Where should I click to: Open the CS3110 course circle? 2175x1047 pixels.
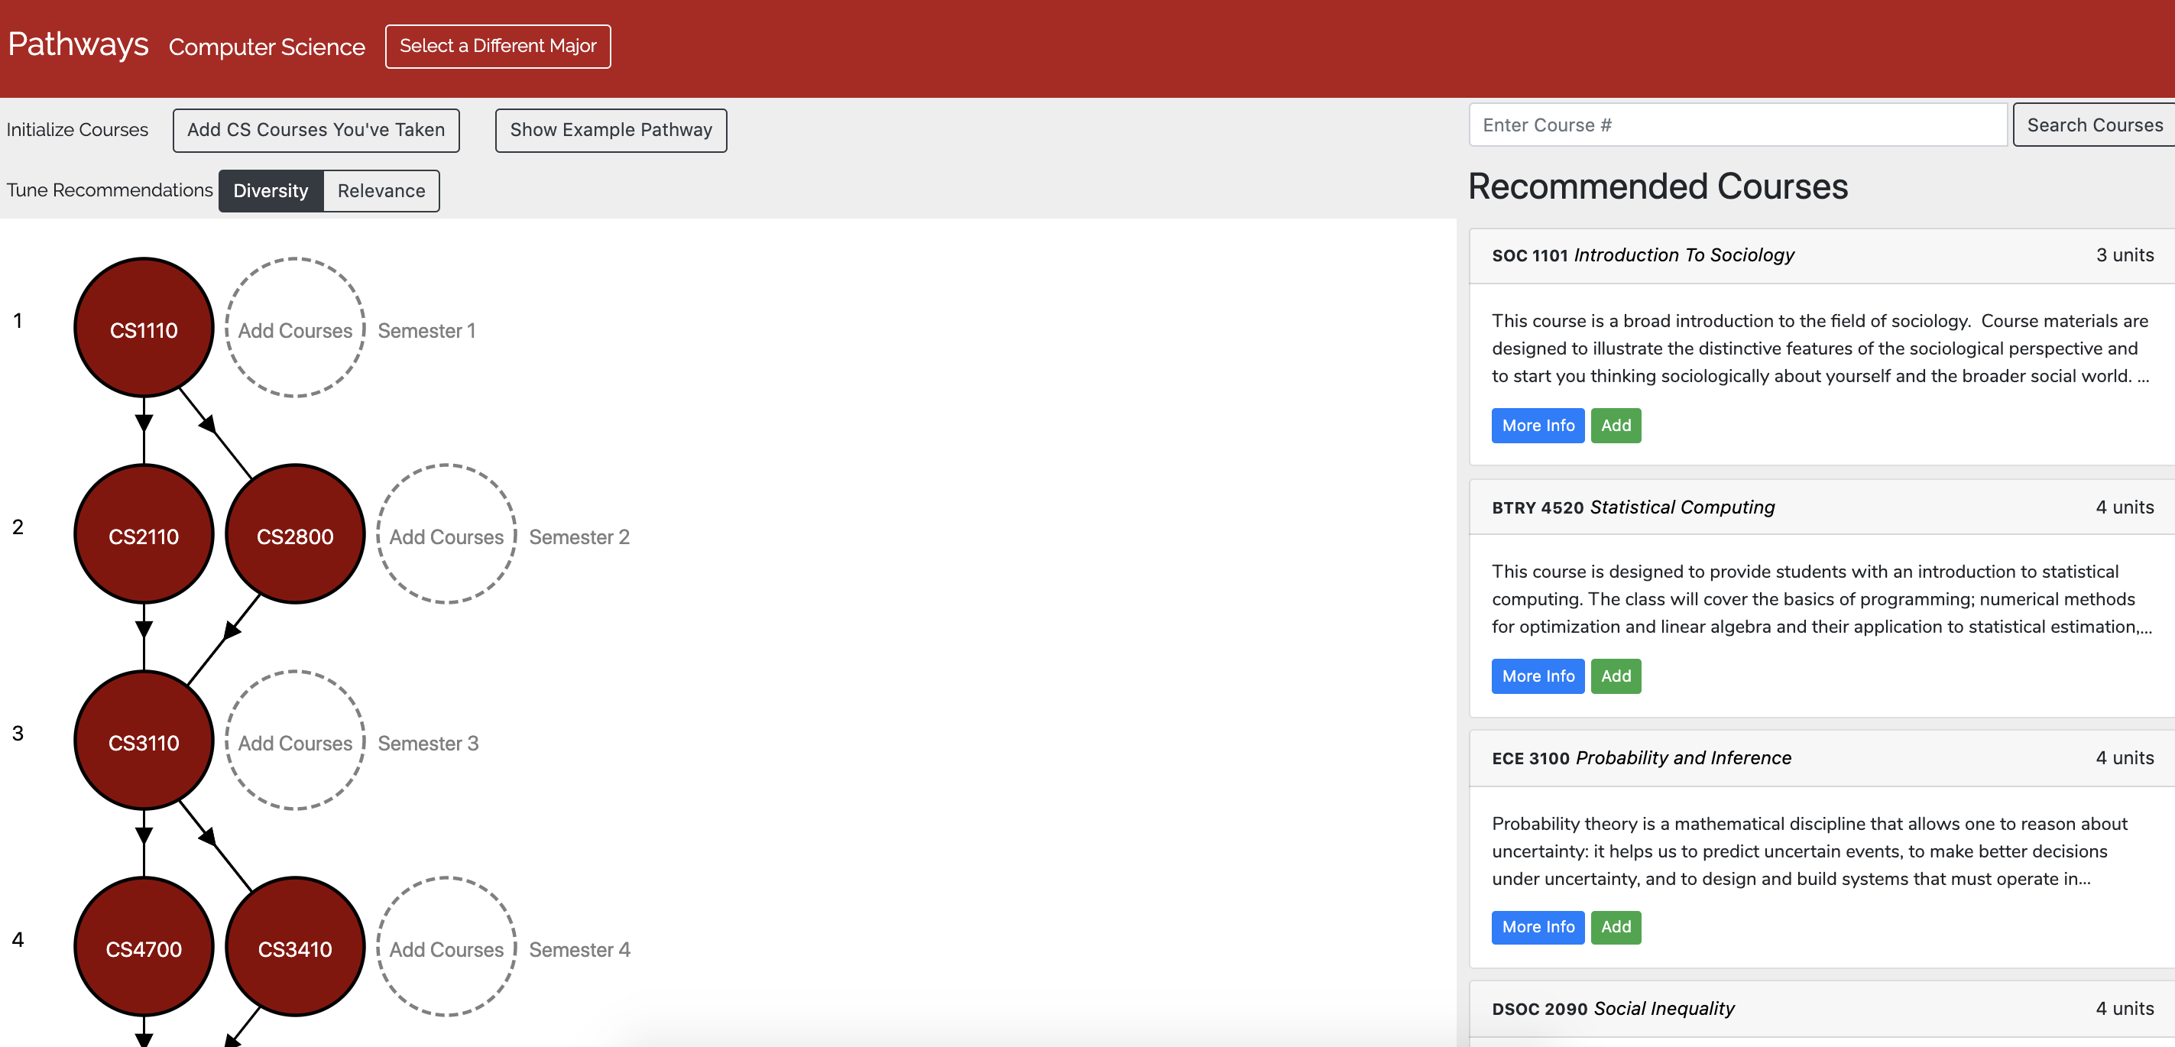144,741
